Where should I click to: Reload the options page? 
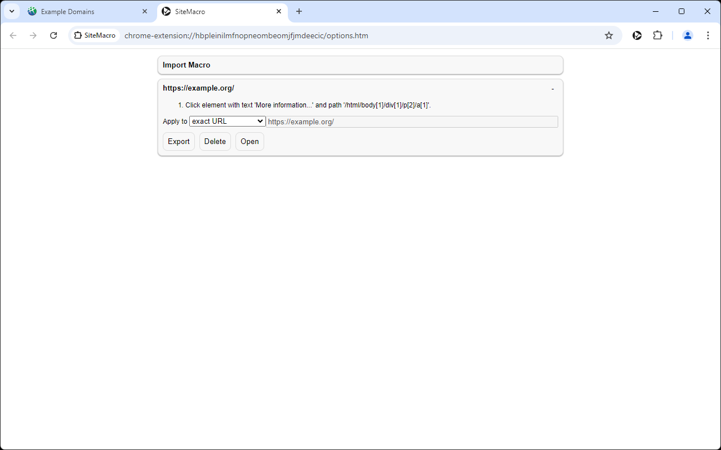54,35
